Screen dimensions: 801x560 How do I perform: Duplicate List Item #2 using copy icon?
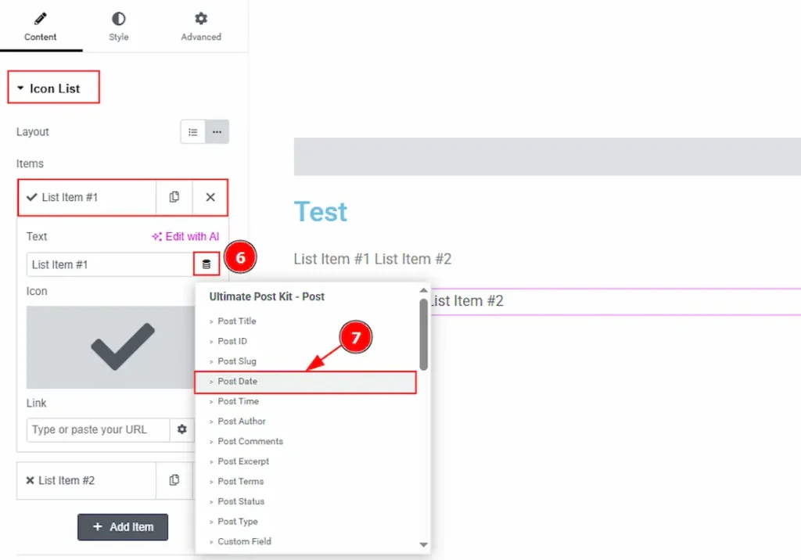pyautogui.click(x=174, y=480)
